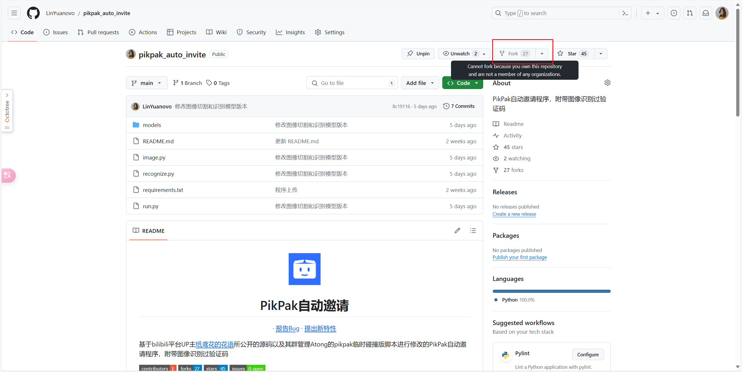The height and width of the screenshot is (372, 742).
Task: Open the hamburger navigation menu
Action: [x=14, y=13]
